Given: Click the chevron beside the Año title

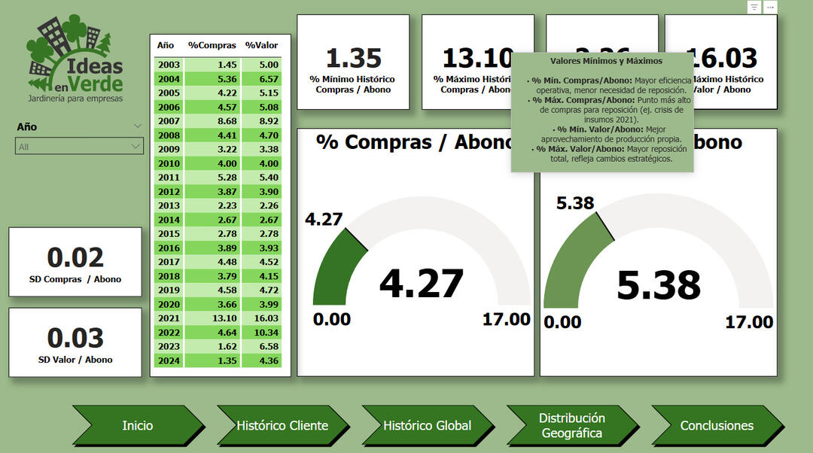Looking at the screenshot, I should [x=137, y=126].
